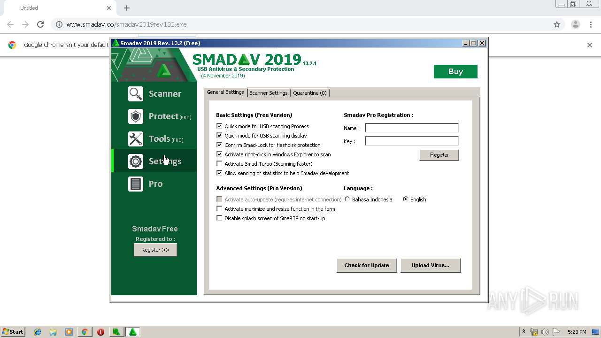The image size is (601, 338).
Task: Select English language option
Action: click(x=406, y=199)
